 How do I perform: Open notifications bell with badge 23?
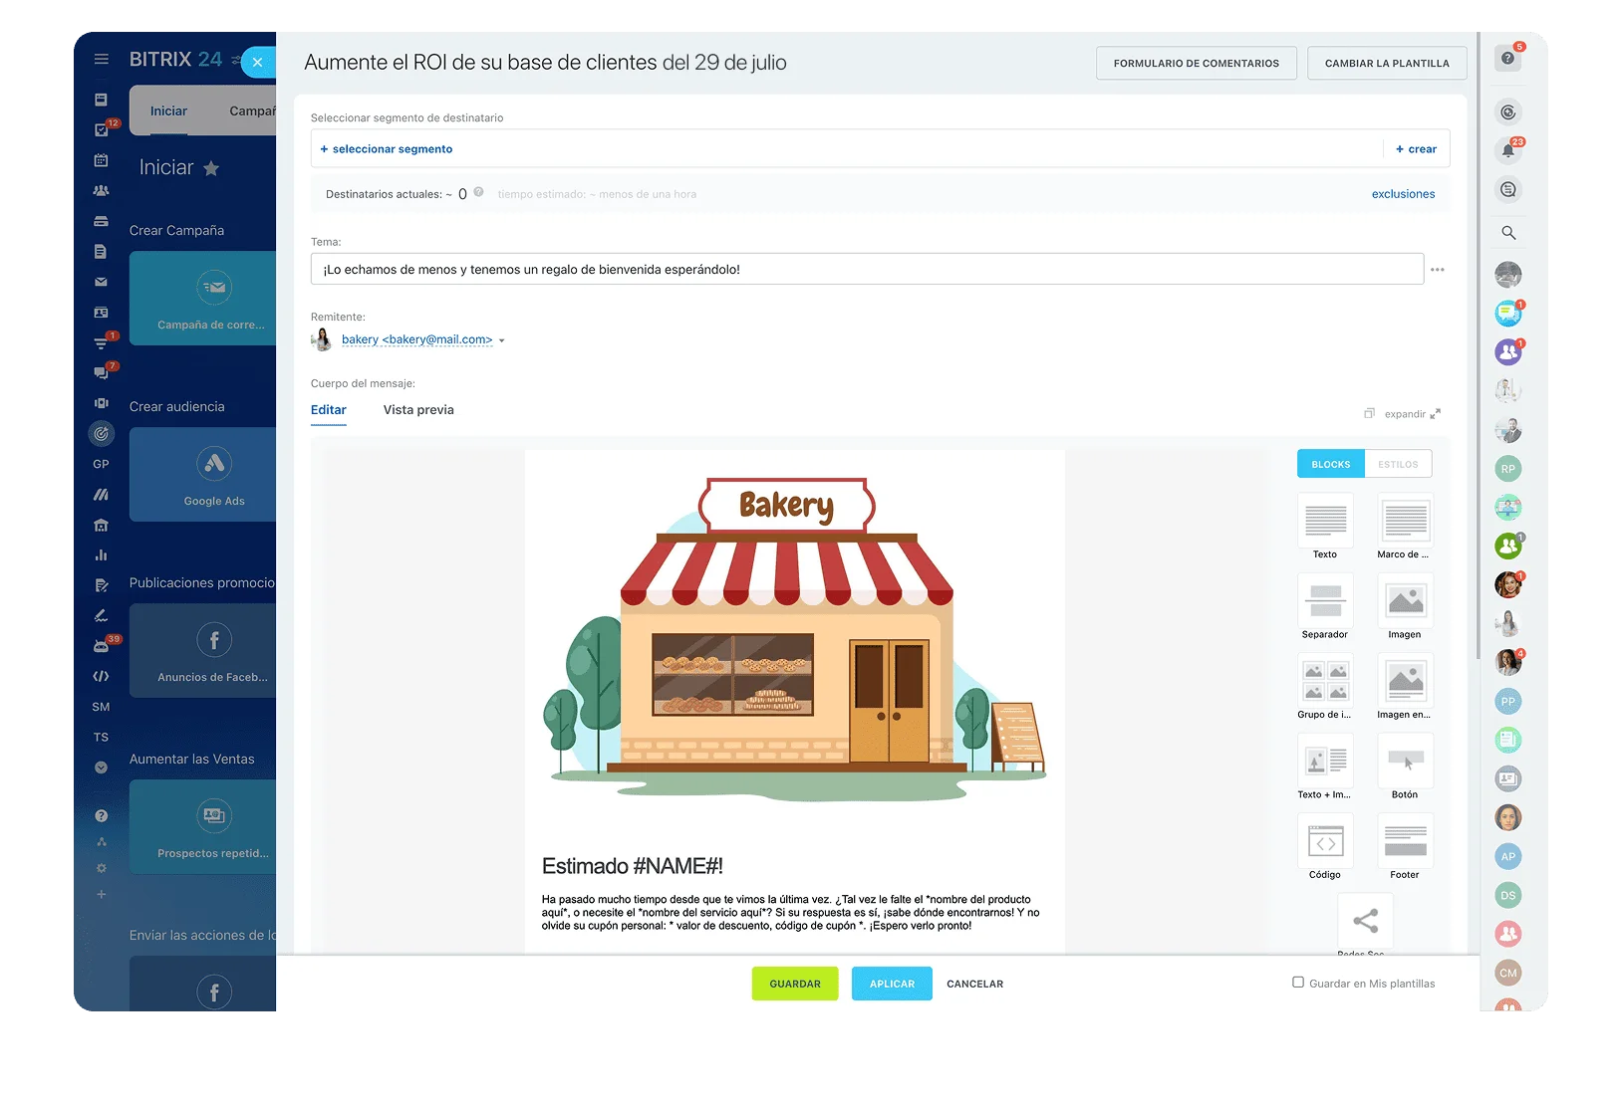(x=1508, y=151)
